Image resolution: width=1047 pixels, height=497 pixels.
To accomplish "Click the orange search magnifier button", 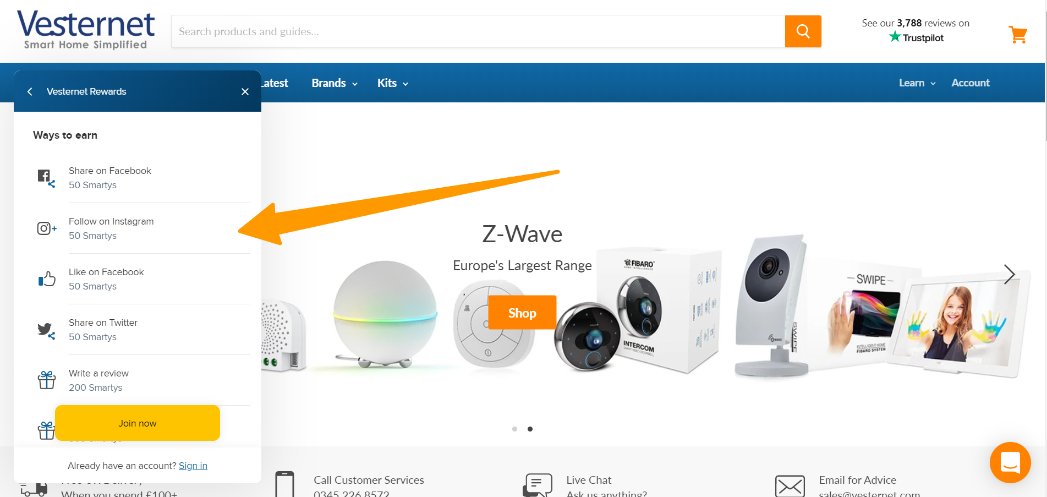I will click(803, 31).
